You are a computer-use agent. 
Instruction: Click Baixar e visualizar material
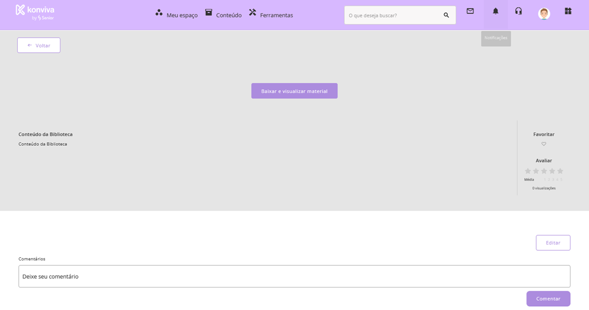[294, 91]
